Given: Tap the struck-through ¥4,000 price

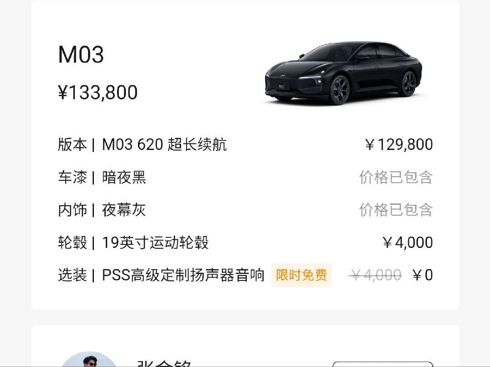Looking at the screenshot, I should pos(375,275).
